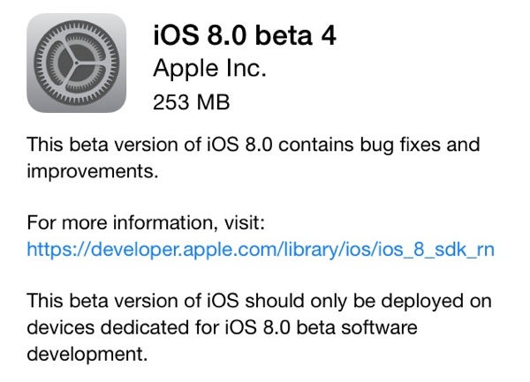Click the word visit: before the link
The image size is (530, 382).
(245, 222)
